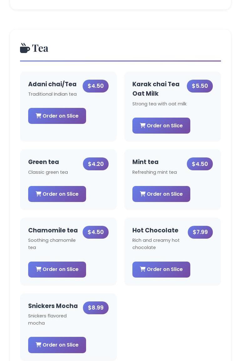Order the Hot Chocolate on Slice
The height and width of the screenshot is (361, 241).
[161, 269]
